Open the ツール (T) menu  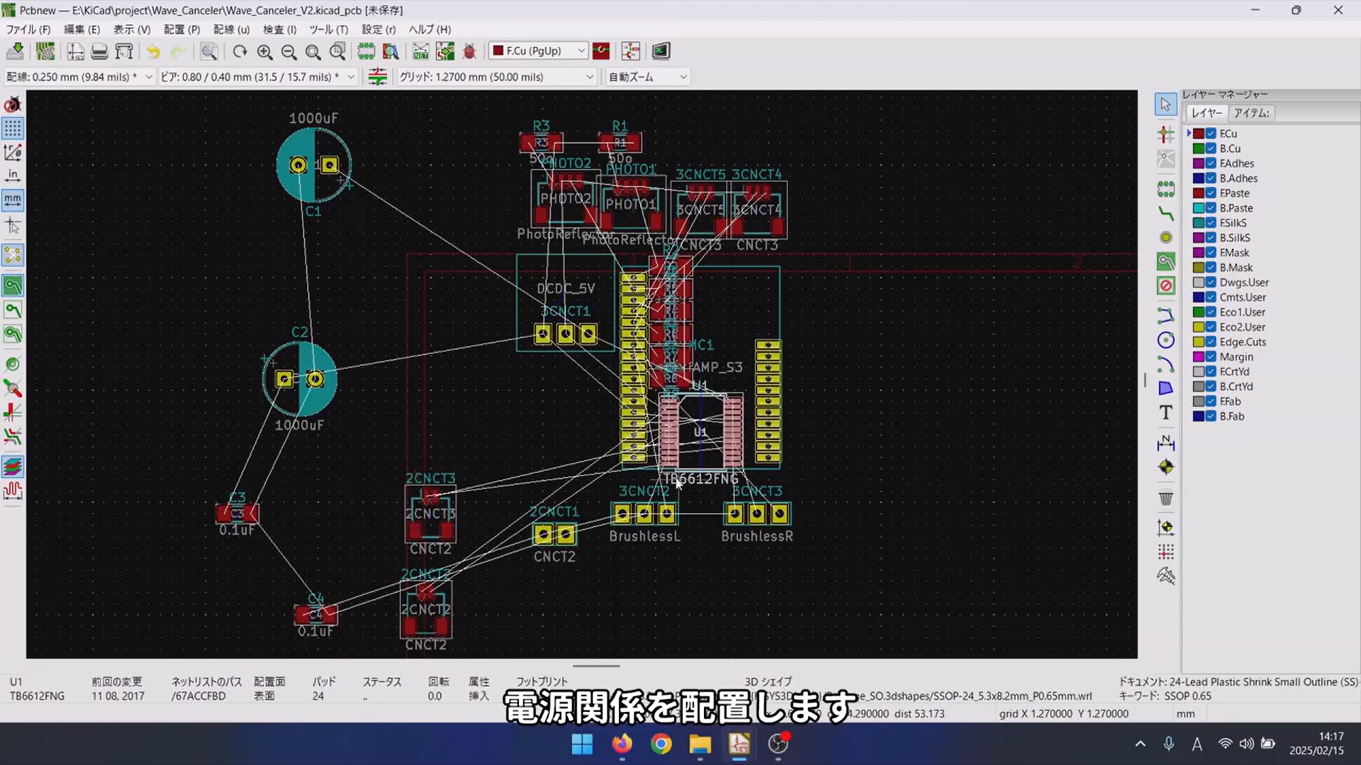click(328, 30)
